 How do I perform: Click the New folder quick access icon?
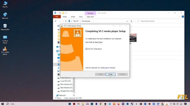click(63, 13)
